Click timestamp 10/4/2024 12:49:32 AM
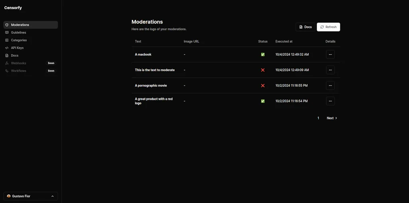Image resolution: width=409 pixels, height=203 pixels. click(x=292, y=55)
